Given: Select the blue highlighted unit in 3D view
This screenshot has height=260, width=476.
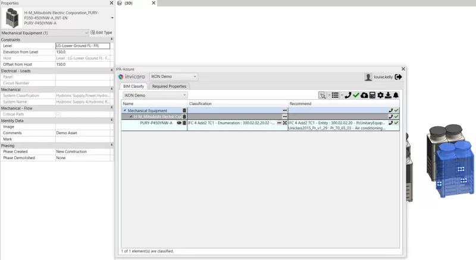Looking at the screenshot, I should [455, 170].
